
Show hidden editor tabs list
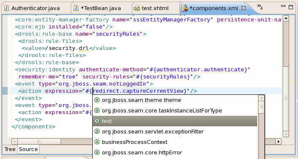tap(260, 7)
